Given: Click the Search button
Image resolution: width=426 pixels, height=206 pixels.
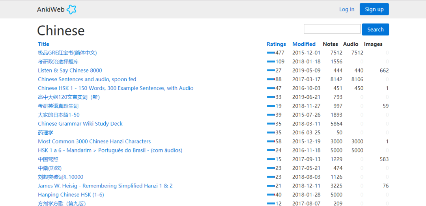Looking at the screenshot, I should [375, 29].
